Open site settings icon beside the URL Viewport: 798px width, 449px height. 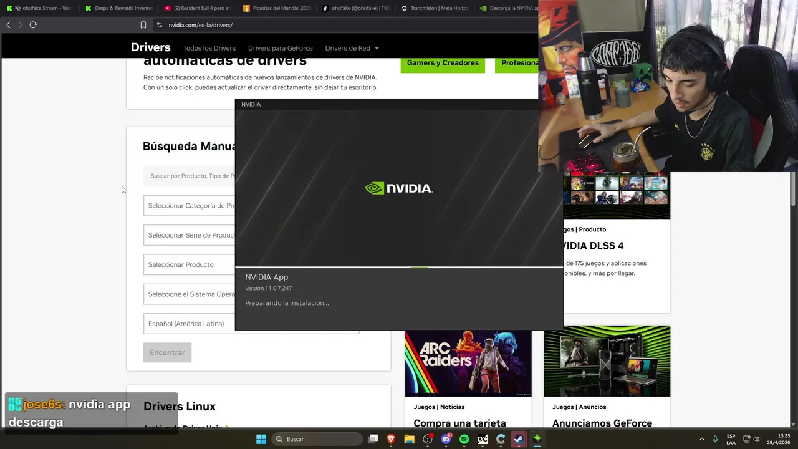tap(160, 25)
